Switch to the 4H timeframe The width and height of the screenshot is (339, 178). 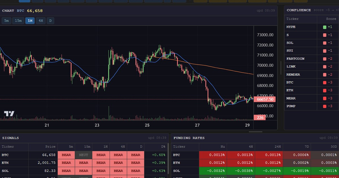coord(40,20)
